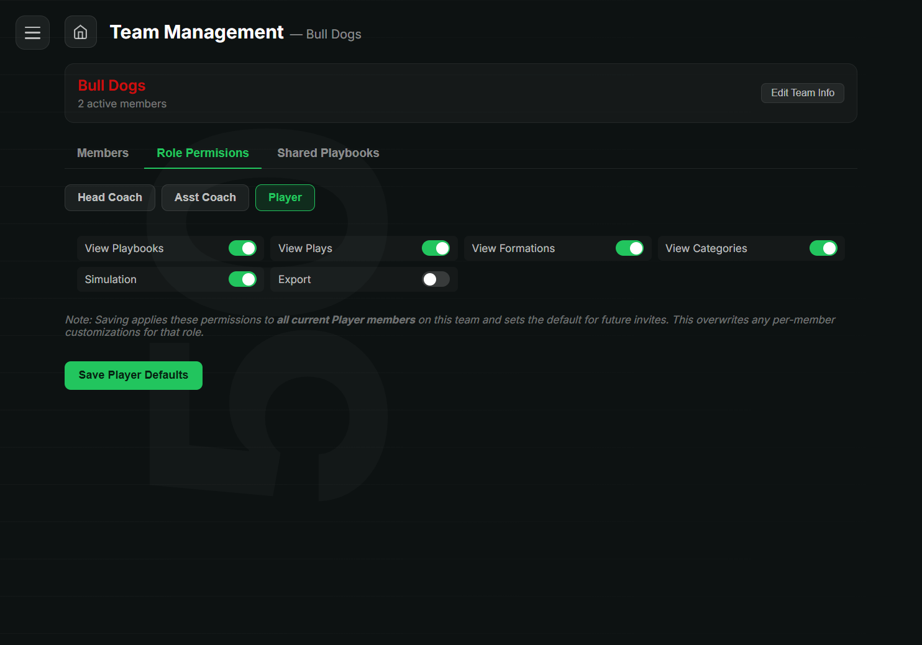Click the Simulation label text
This screenshot has width=922, height=645.
point(111,279)
